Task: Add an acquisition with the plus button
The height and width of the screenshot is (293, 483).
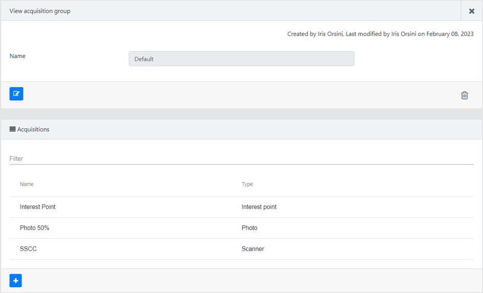Action: [16, 281]
